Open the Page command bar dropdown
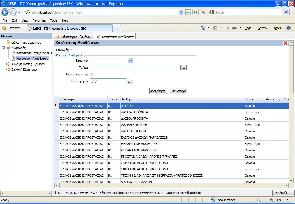Screen dimensions: 295x204 click(x=249, y=28)
